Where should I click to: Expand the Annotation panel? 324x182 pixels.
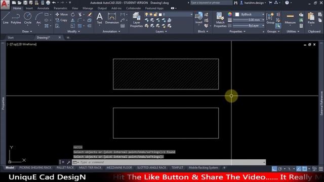[111, 31]
